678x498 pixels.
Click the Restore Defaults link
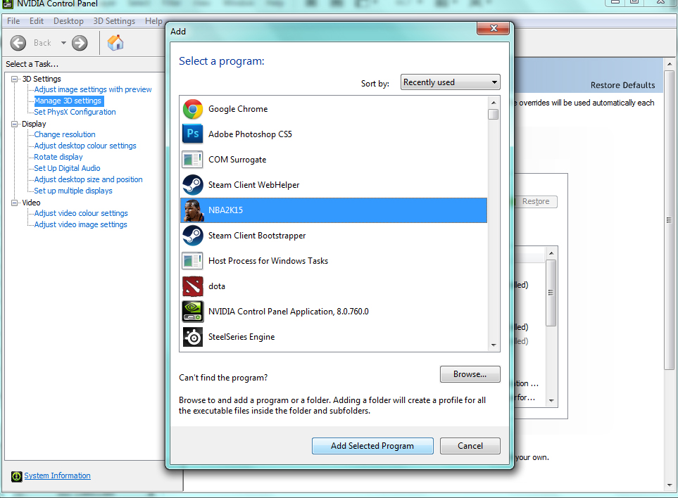coord(622,85)
